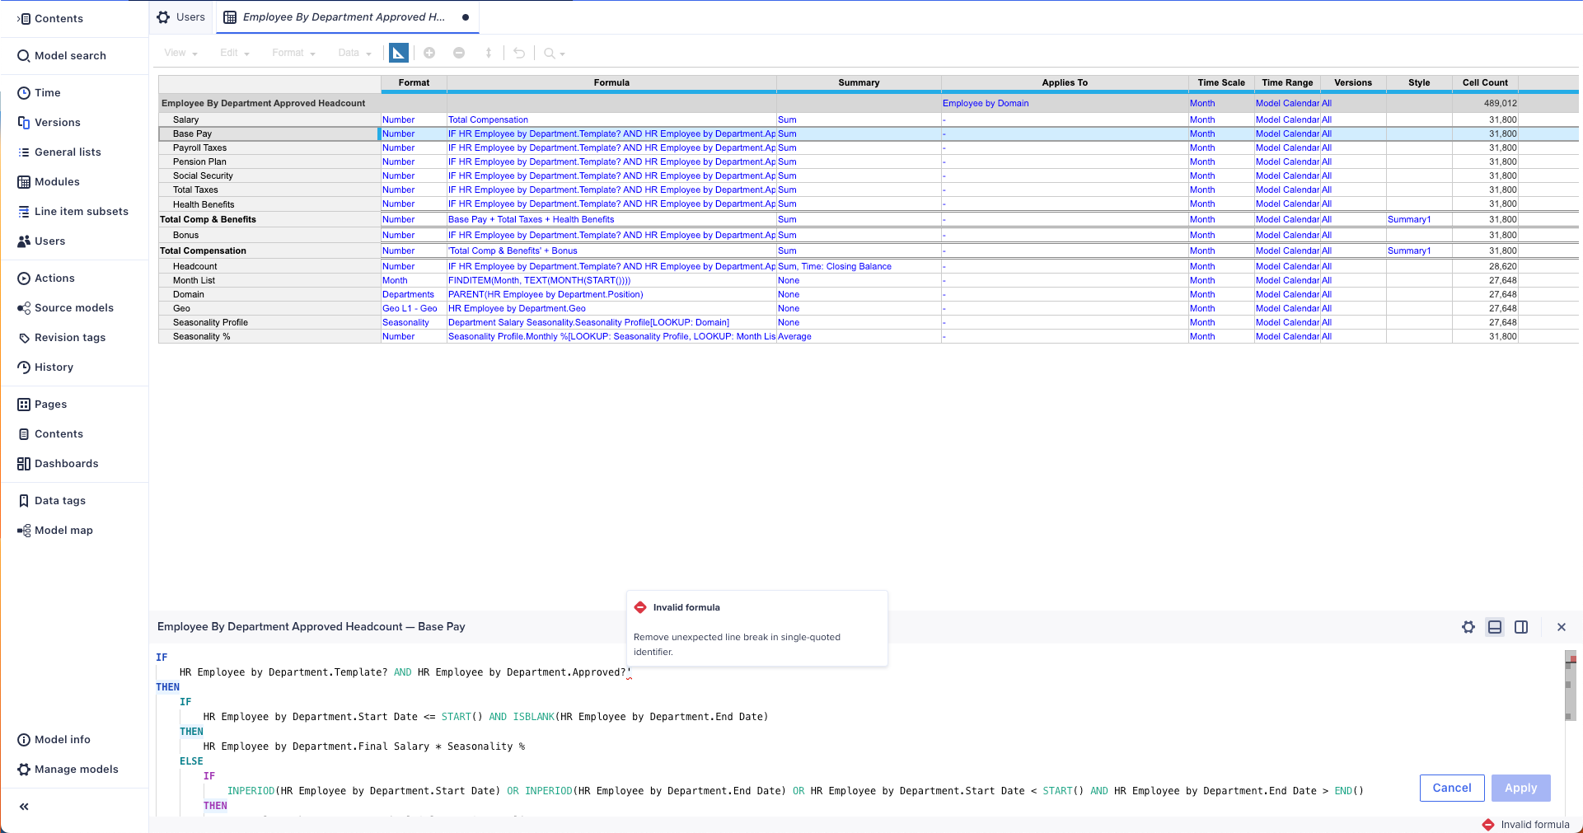Image resolution: width=1583 pixels, height=833 pixels.
Task: Open the Revision tags panel
Action: tap(70, 337)
